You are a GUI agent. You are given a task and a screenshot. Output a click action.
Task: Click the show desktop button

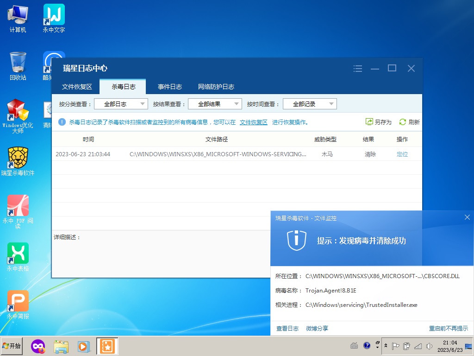tap(469, 346)
